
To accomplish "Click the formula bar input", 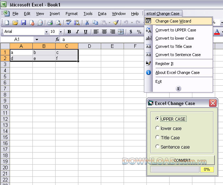I will (102, 40).
